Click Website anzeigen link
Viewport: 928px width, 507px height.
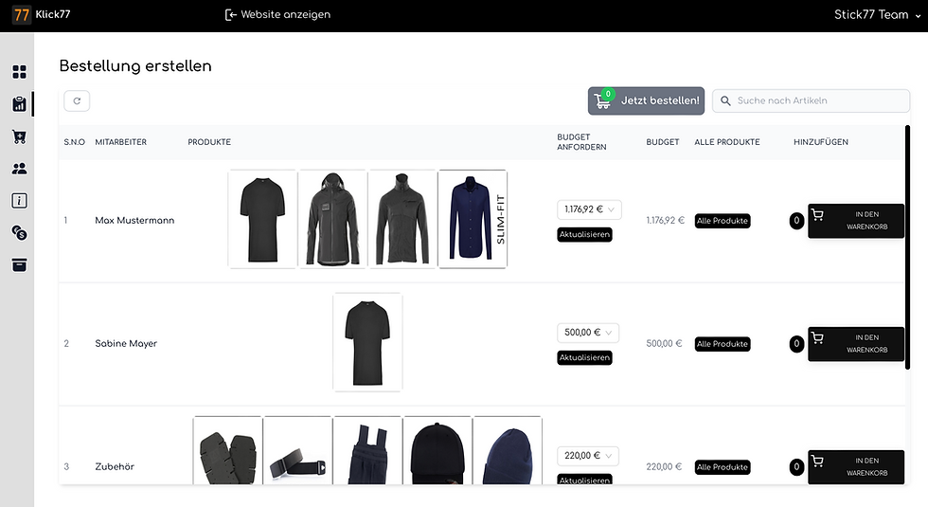[x=277, y=14]
